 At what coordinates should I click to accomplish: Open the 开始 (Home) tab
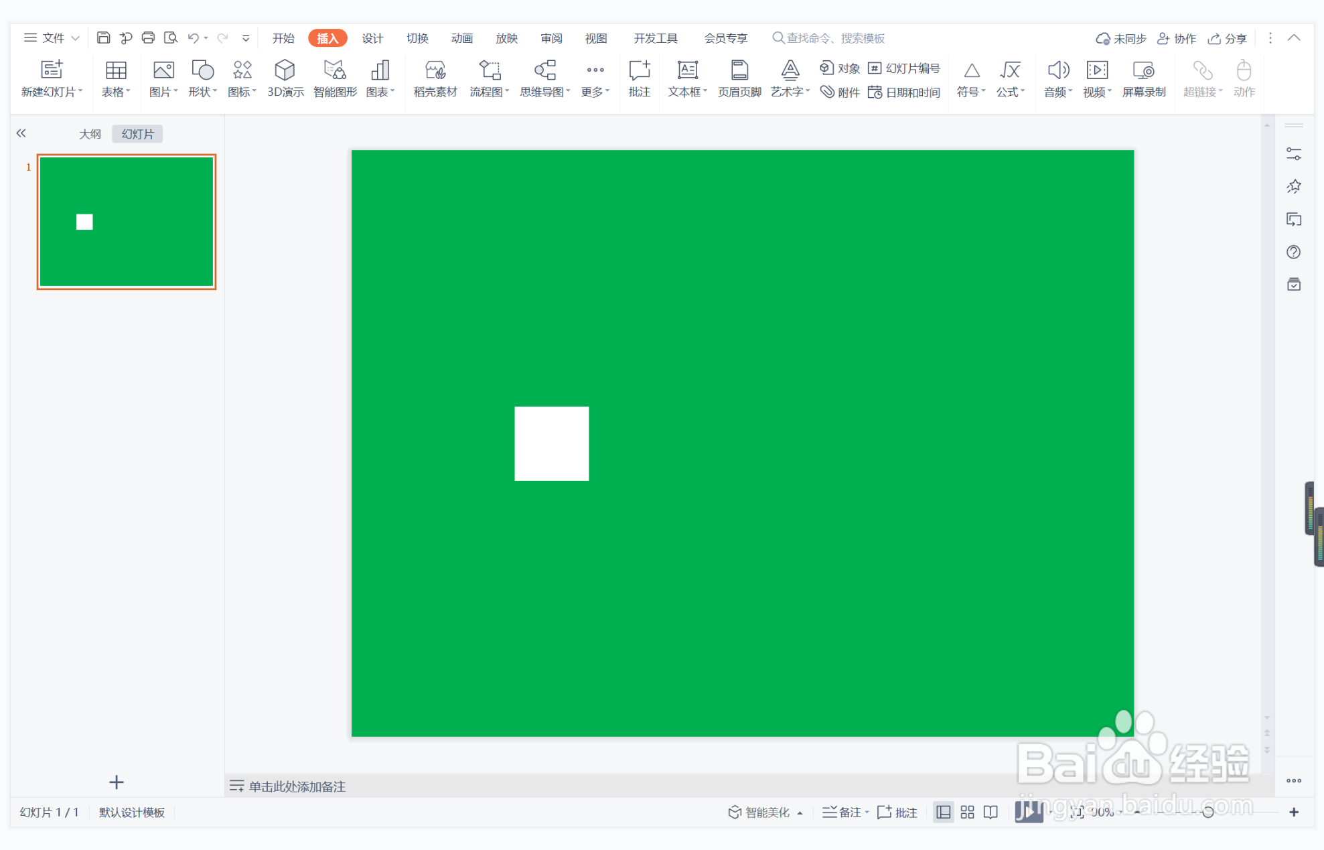[283, 38]
